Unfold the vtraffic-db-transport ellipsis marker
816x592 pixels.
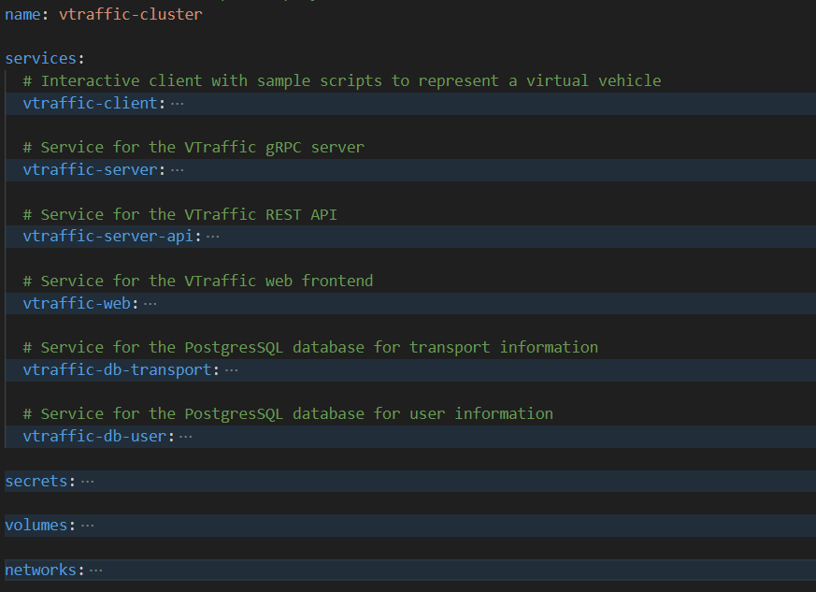pyautogui.click(x=231, y=369)
